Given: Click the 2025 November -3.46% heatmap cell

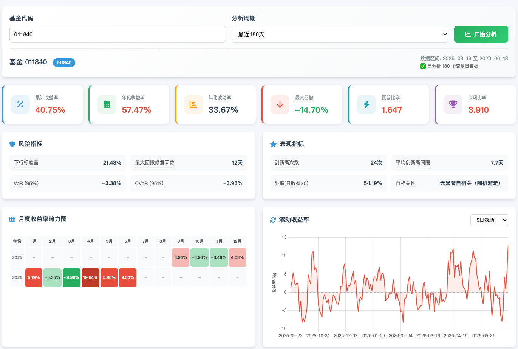Looking at the screenshot, I should (x=219, y=258).
